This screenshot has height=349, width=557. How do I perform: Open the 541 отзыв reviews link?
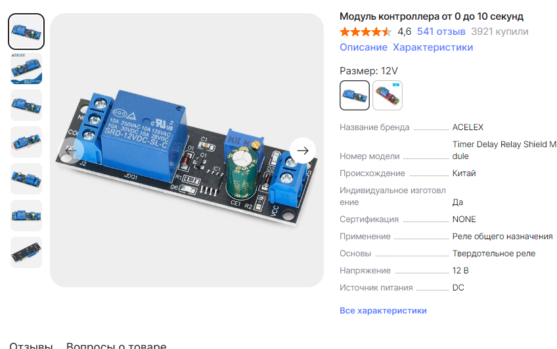click(x=441, y=32)
